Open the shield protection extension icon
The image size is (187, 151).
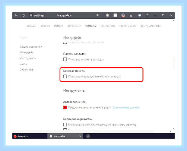point(107,15)
